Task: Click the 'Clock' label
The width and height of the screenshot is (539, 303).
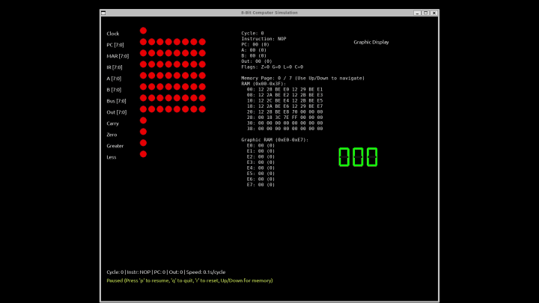Action: pyautogui.click(x=113, y=34)
